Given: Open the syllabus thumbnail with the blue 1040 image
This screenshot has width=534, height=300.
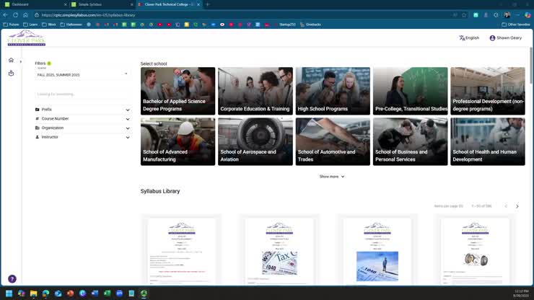Looking at the screenshot, I should click(x=377, y=251).
